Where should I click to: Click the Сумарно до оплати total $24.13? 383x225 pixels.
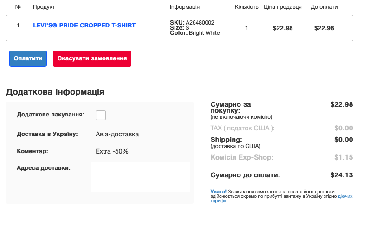(342, 175)
